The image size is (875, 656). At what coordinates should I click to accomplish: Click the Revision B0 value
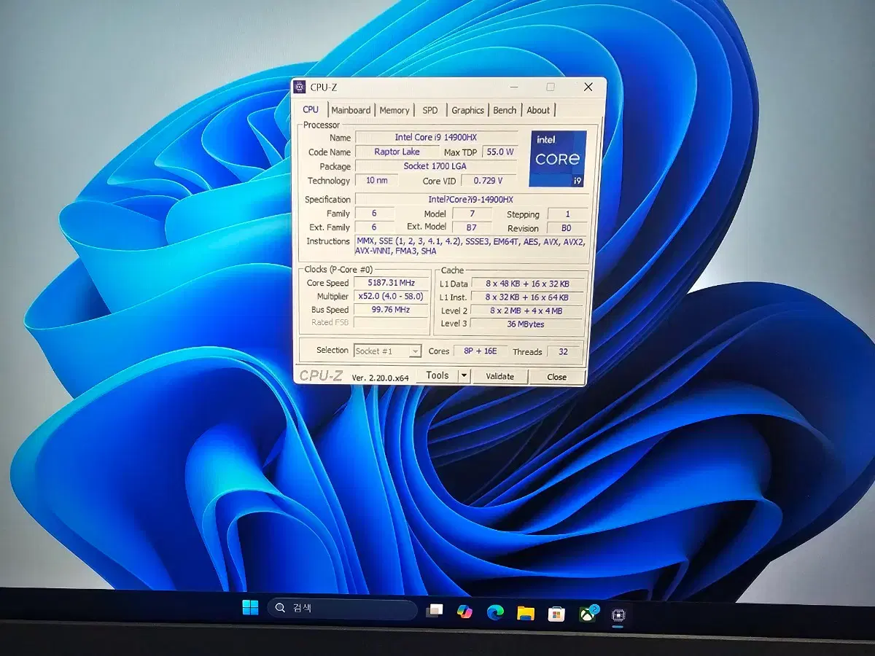pos(567,228)
